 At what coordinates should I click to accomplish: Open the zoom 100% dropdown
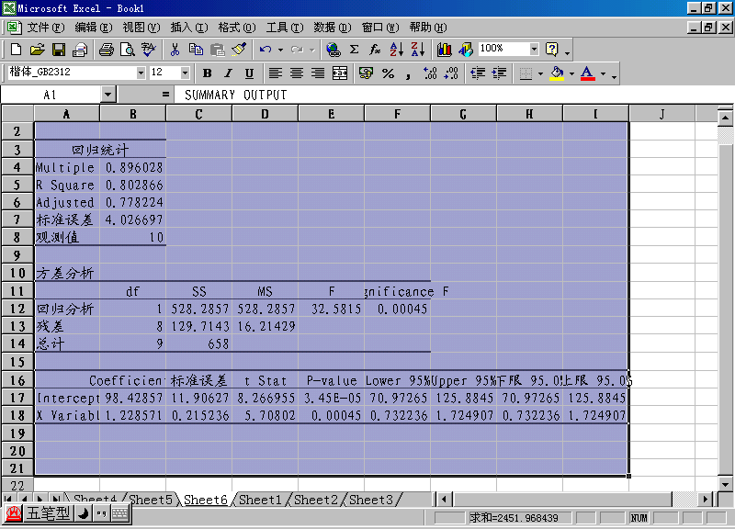[534, 50]
